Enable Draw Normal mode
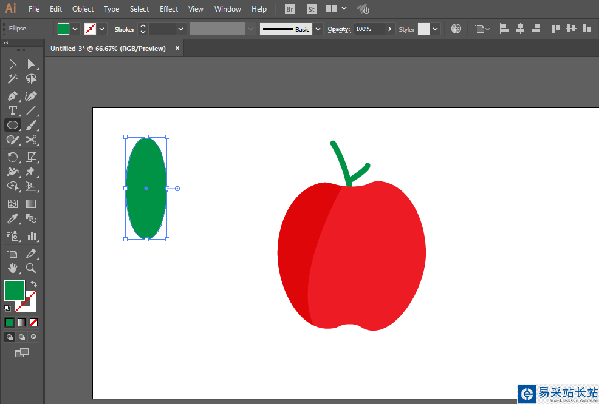599x404 pixels. coord(10,337)
